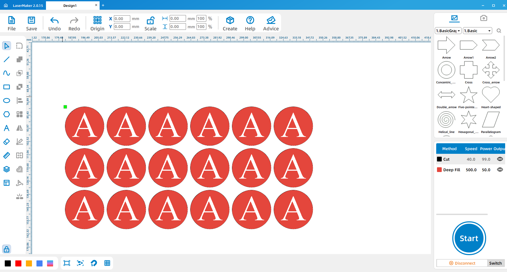Open the Help menu

tap(250, 23)
